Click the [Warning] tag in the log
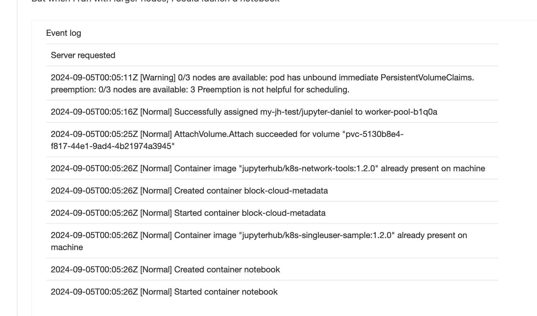537x316 pixels. pyautogui.click(x=158, y=78)
